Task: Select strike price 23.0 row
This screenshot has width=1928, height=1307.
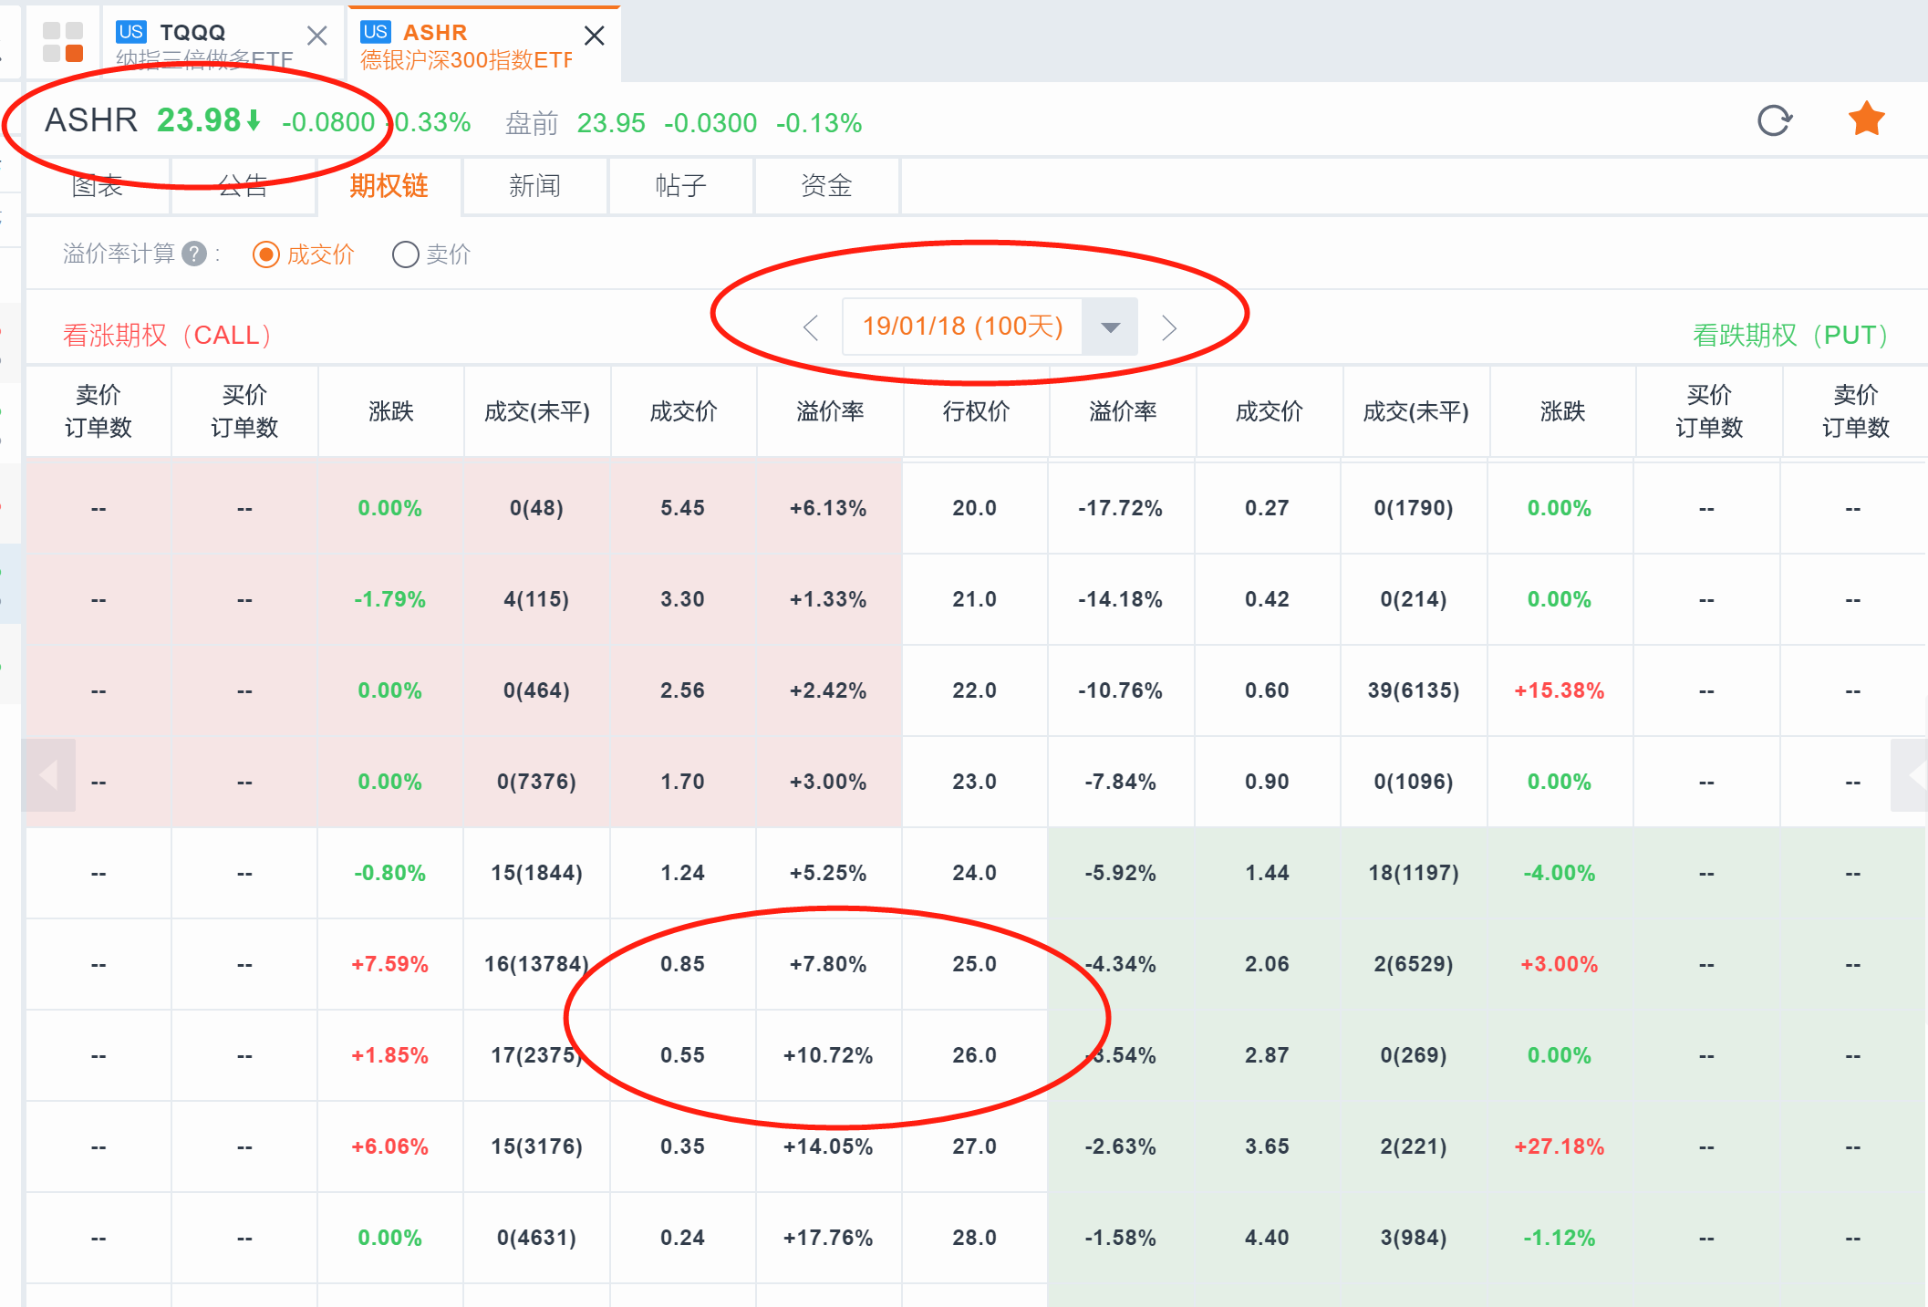Action: [975, 782]
